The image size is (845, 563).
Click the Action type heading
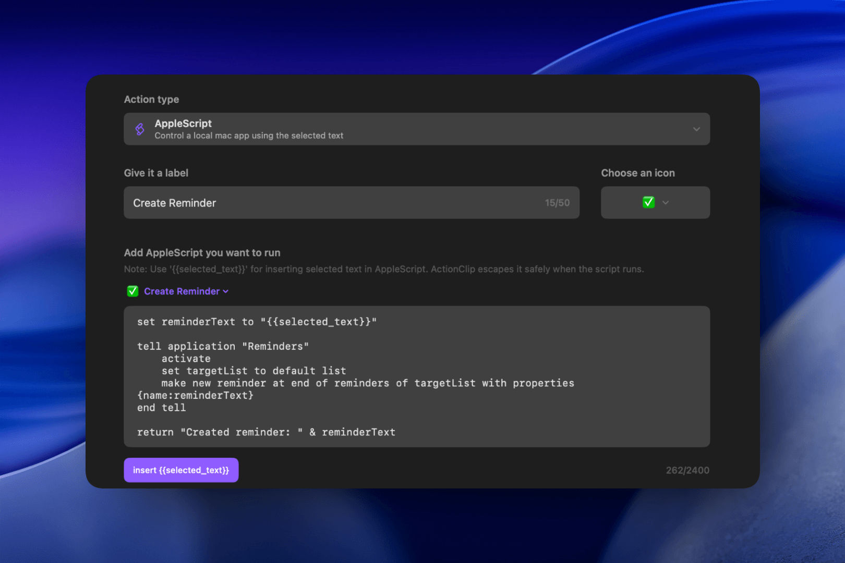[x=151, y=99]
